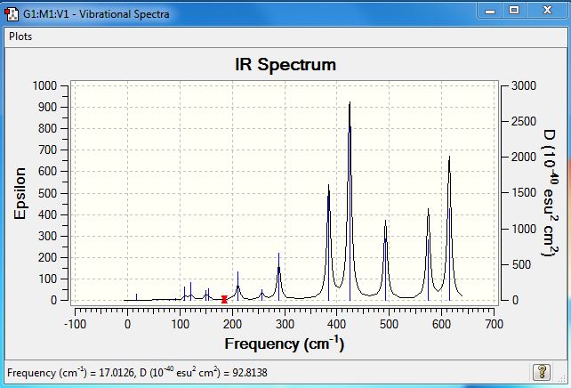This screenshot has height=388, width=571.
Task: Click the small peak near 211 cm-1
Action: [x=237, y=286]
